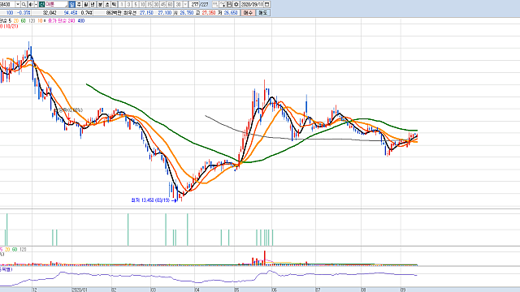The image size is (520, 292).
Task: Click the crosshair cursor tool icon
Action: coord(223,4)
